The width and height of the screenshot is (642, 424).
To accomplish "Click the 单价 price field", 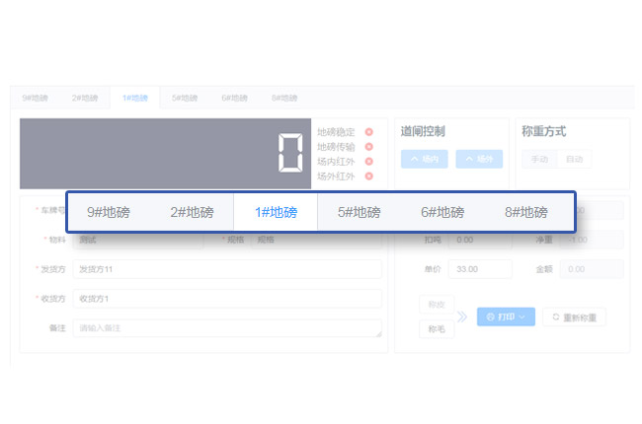I will click(x=479, y=269).
